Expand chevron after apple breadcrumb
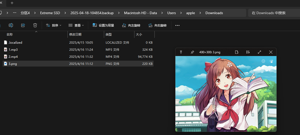Image resolution: width=300 pixels, height=135 pixels. 200,13
